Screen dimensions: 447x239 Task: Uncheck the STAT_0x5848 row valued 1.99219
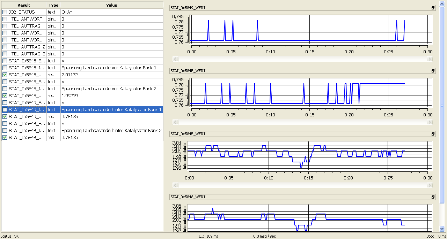click(5, 95)
